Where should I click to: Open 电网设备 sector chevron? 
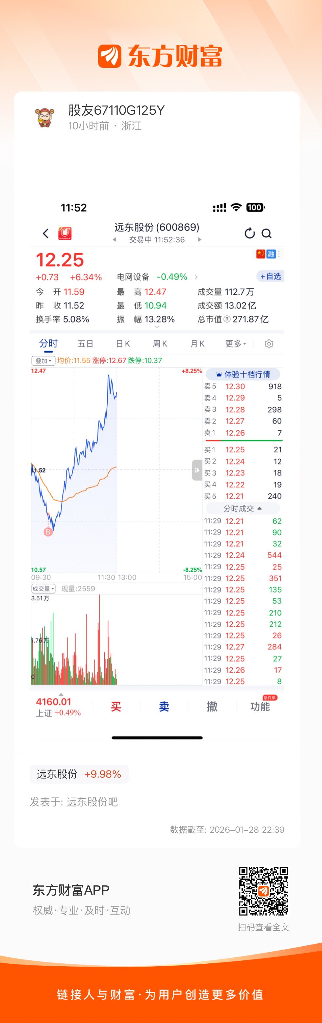pos(196,277)
